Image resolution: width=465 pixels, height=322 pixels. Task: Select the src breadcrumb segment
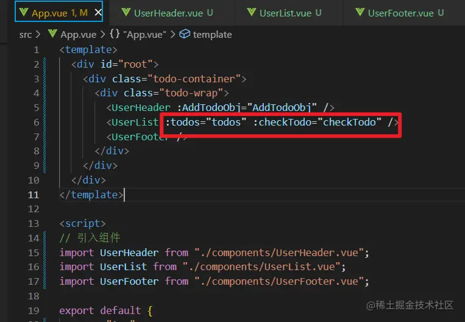tap(26, 35)
